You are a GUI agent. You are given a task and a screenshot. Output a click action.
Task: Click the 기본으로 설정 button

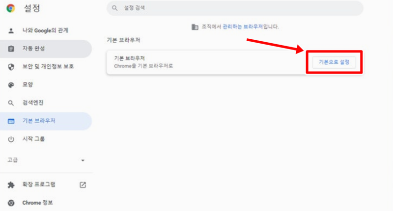pos(334,62)
